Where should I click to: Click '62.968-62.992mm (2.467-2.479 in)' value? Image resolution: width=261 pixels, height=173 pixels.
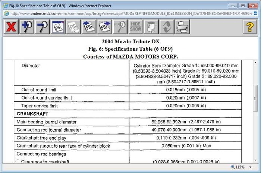[x=186, y=122]
